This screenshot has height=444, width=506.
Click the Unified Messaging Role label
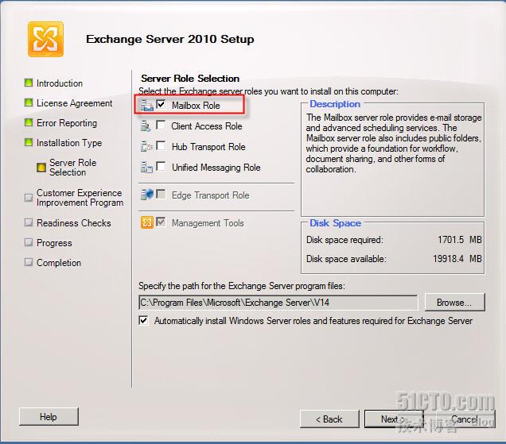216,168
